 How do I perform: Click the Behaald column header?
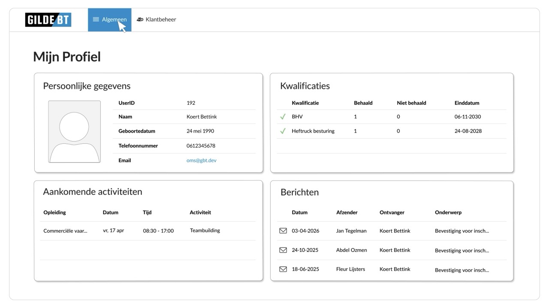(x=363, y=103)
